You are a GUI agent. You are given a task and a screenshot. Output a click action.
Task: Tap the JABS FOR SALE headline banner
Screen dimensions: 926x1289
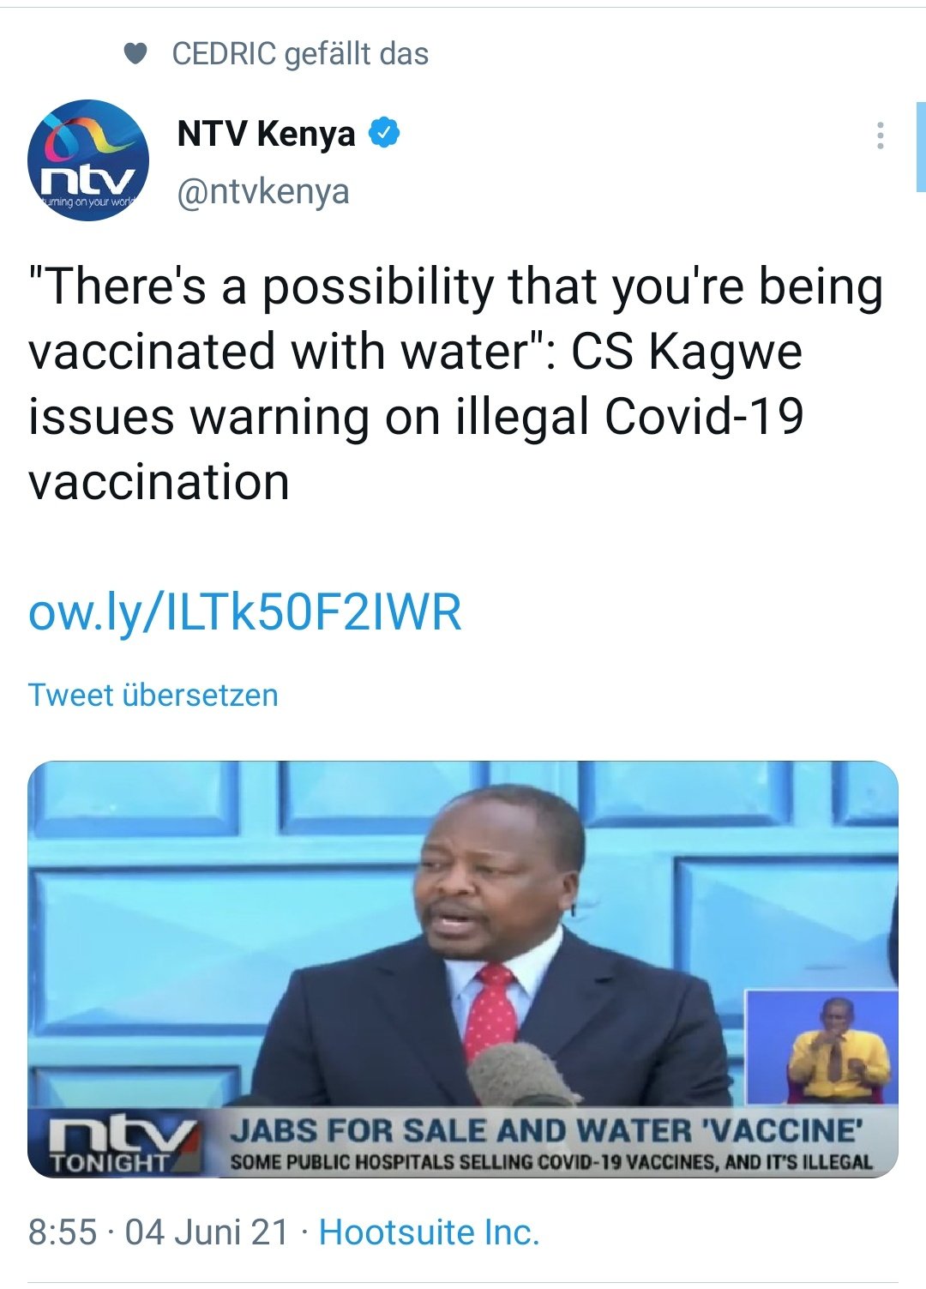[545, 1130]
